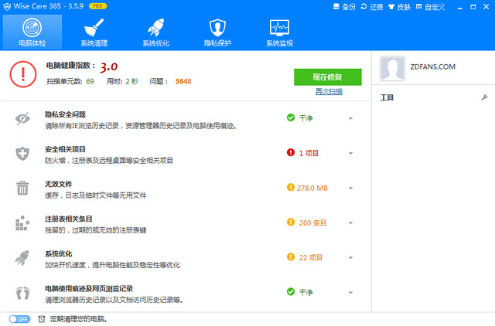Click the 电脑使用痕迹及网页浏览记录 heading
This screenshot has height=326, width=495.
click(89, 289)
